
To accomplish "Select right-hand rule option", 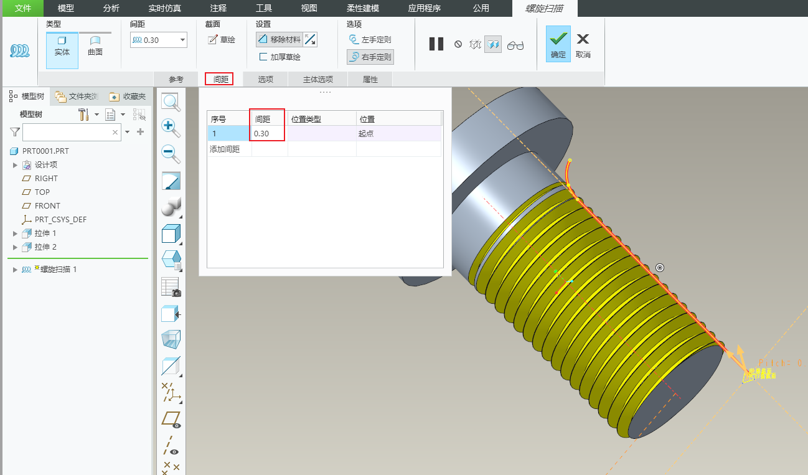I will pyautogui.click(x=370, y=57).
